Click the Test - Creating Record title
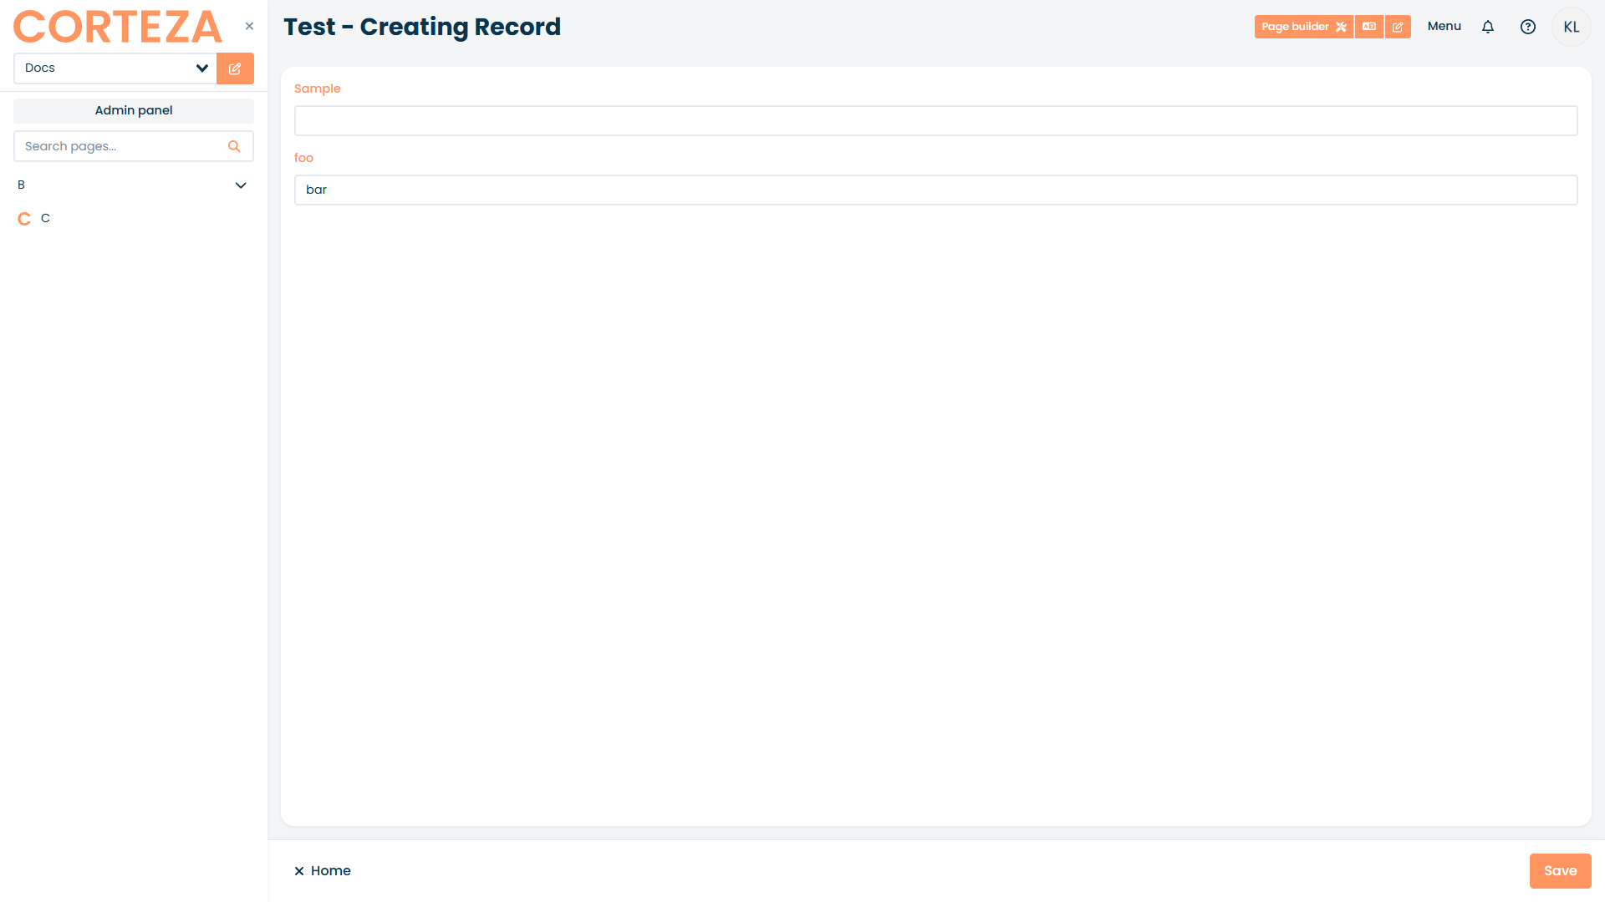This screenshot has width=1605, height=902. pyautogui.click(x=422, y=27)
